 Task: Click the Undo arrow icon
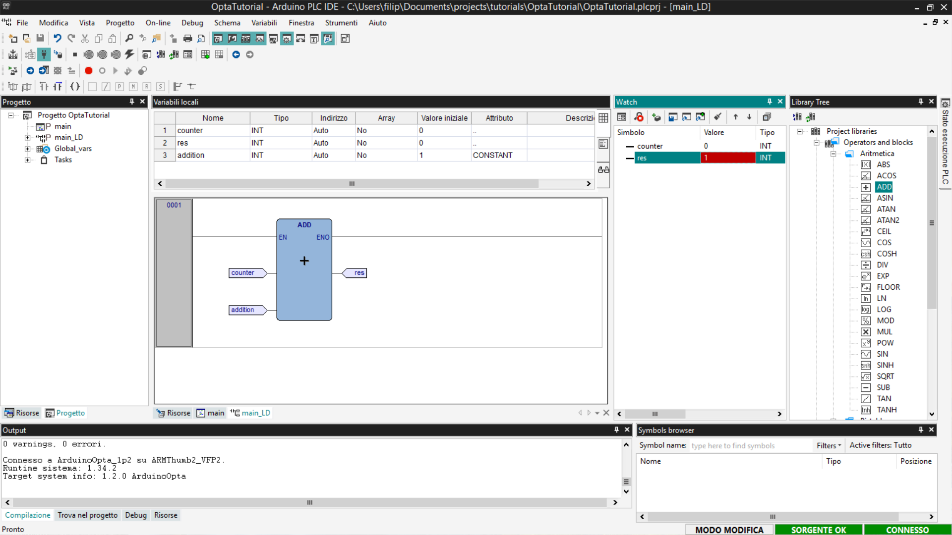click(58, 39)
